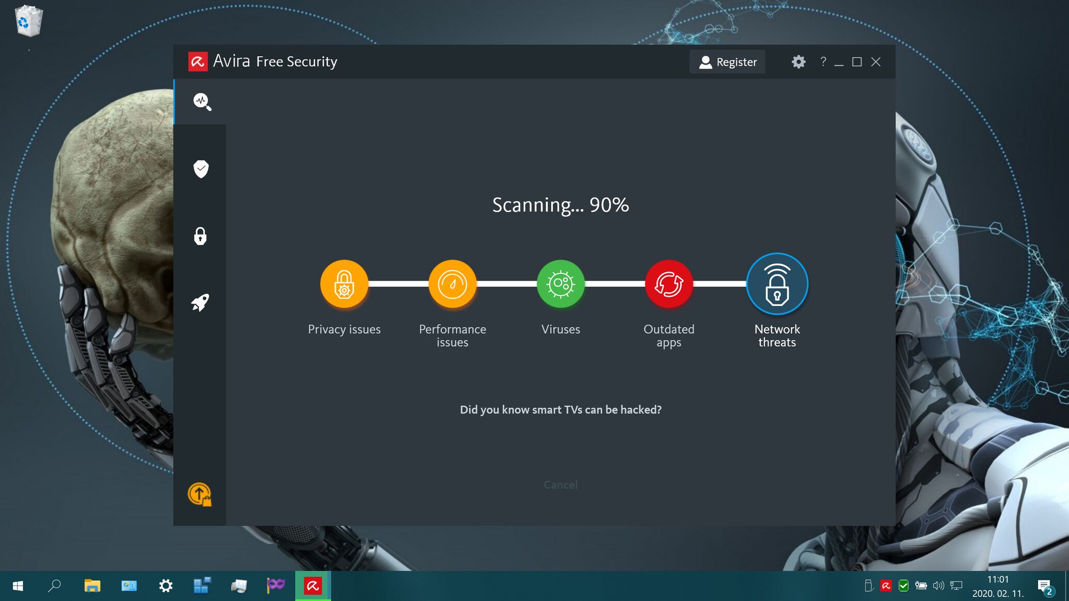
Task: Click the blue tiles taskbar icon
Action: click(202, 586)
